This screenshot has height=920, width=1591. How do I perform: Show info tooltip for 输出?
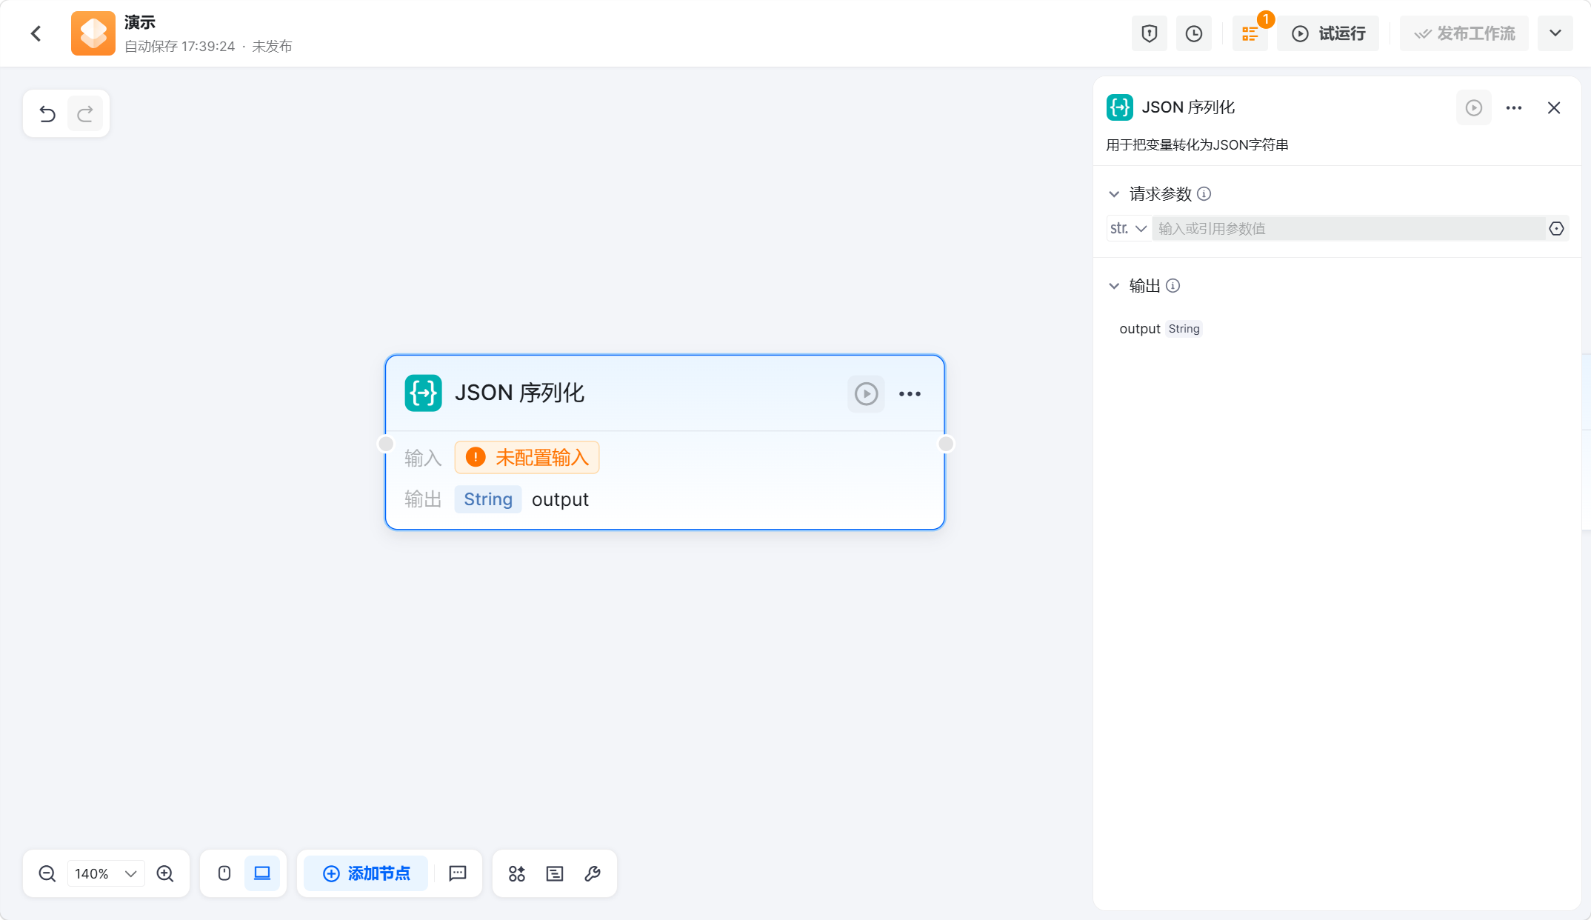(1173, 286)
